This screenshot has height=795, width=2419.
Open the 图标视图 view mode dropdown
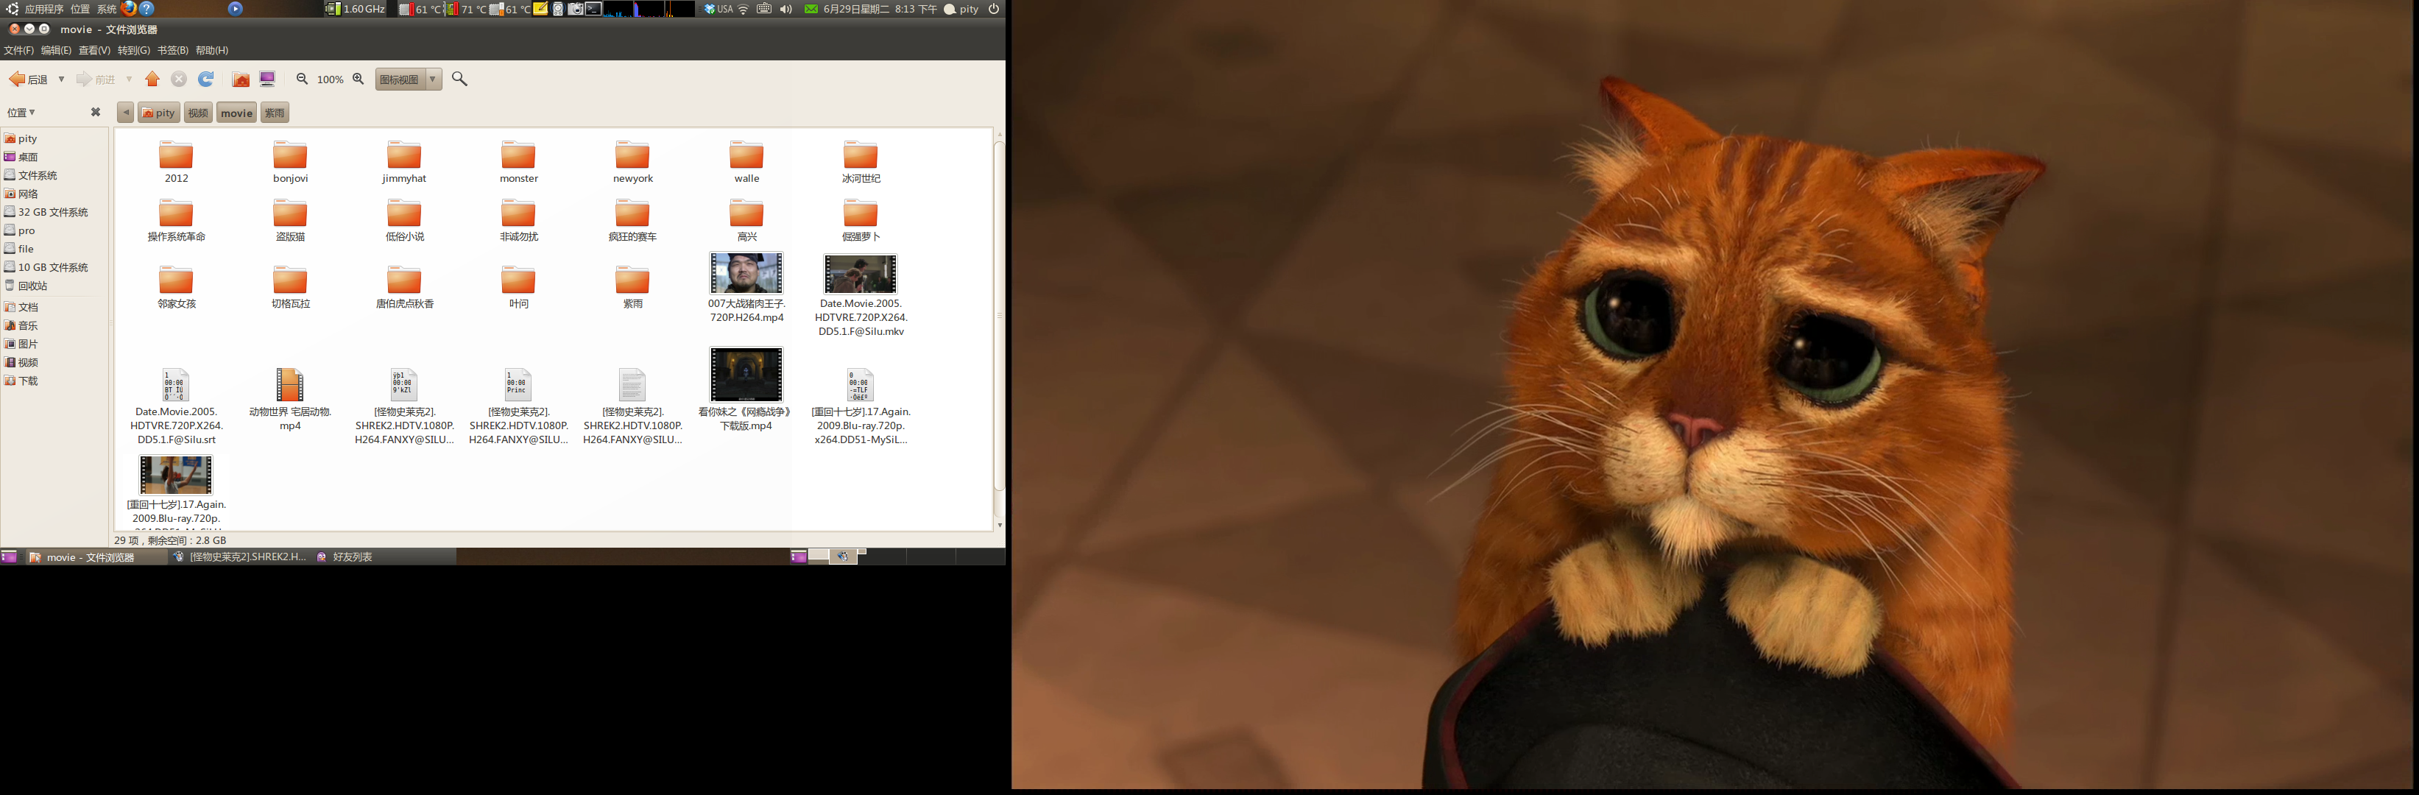pyautogui.click(x=409, y=79)
